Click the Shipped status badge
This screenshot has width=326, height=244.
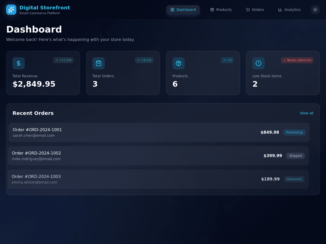(x=295, y=156)
